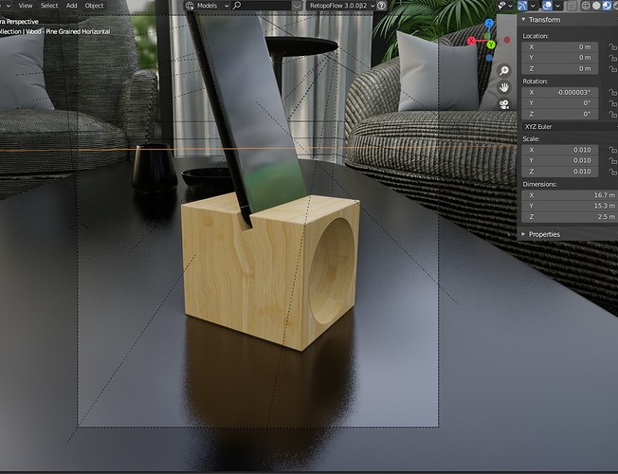Click the green Y axis on navigation gizmo
This screenshot has width=618, height=474.
click(x=491, y=45)
